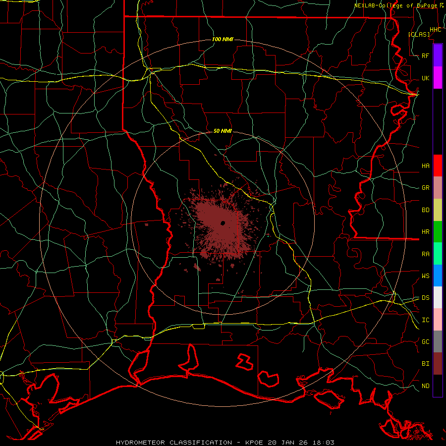The height and width of the screenshot is (446, 446).
Task: Click the BI legend label
Action: (425, 364)
